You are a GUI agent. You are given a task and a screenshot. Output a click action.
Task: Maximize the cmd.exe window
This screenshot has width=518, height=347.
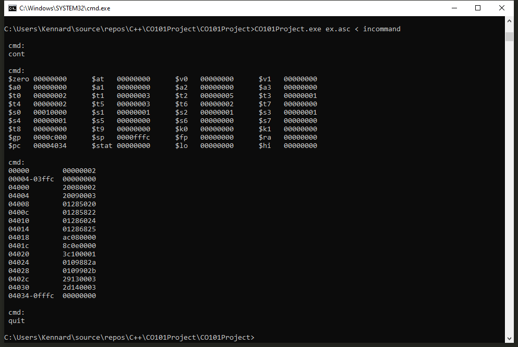point(478,8)
